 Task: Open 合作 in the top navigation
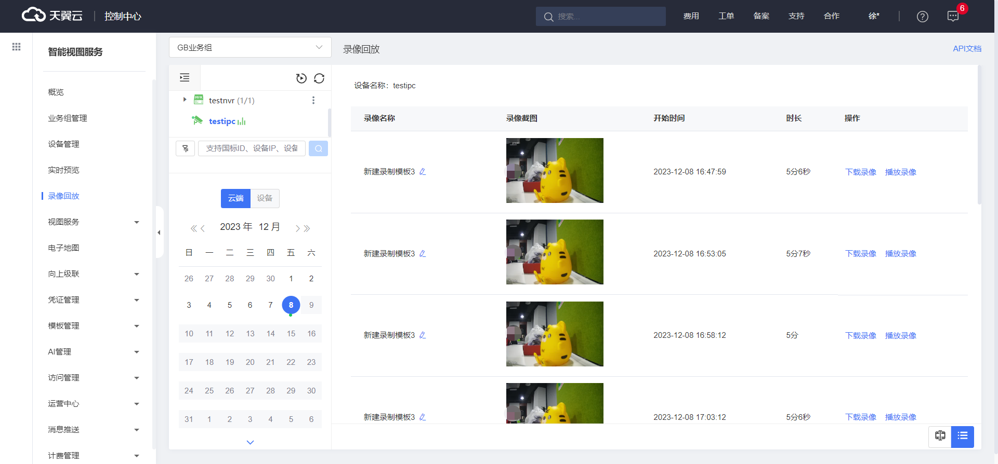(x=832, y=16)
